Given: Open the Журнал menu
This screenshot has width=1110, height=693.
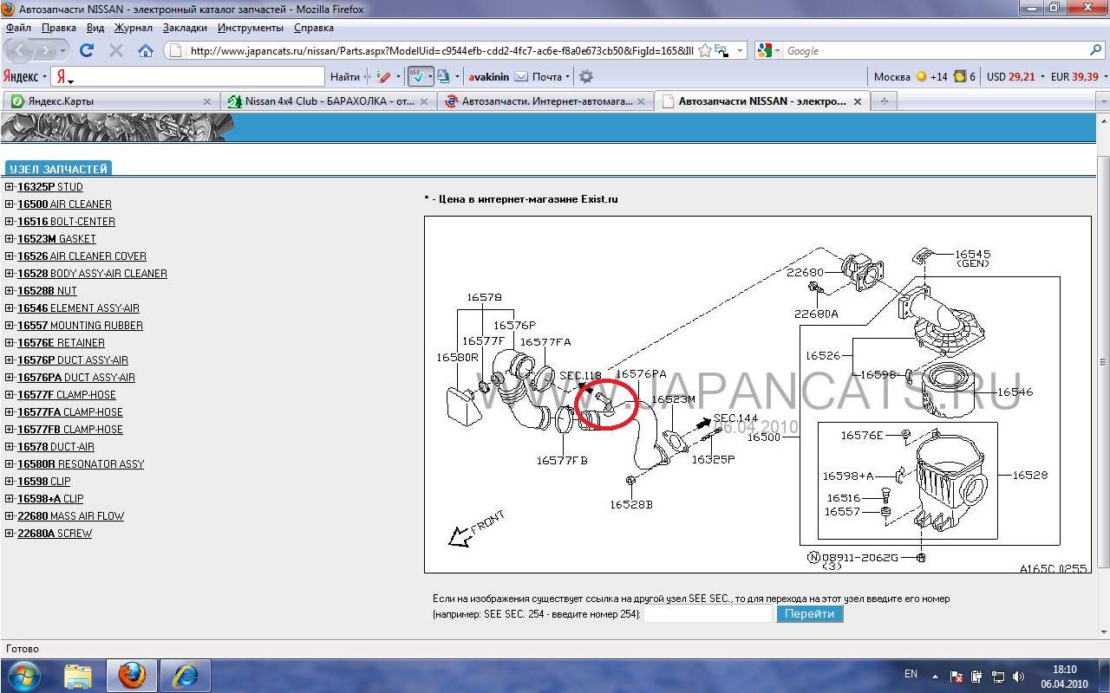Looking at the screenshot, I should click(x=134, y=28).
